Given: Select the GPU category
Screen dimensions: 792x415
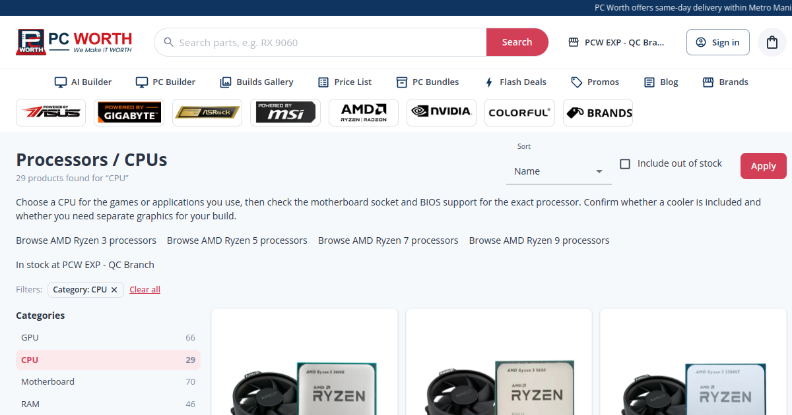Looking at the screenshot, I should point(108,338).
